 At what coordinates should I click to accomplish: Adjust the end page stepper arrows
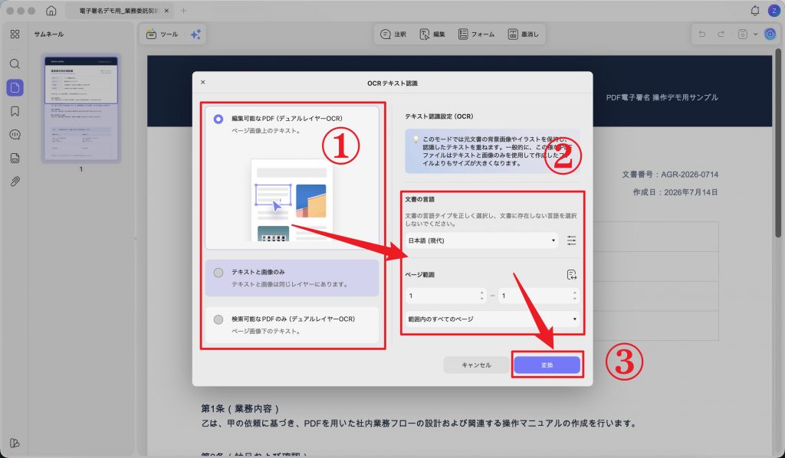click(x=575, y=296)
